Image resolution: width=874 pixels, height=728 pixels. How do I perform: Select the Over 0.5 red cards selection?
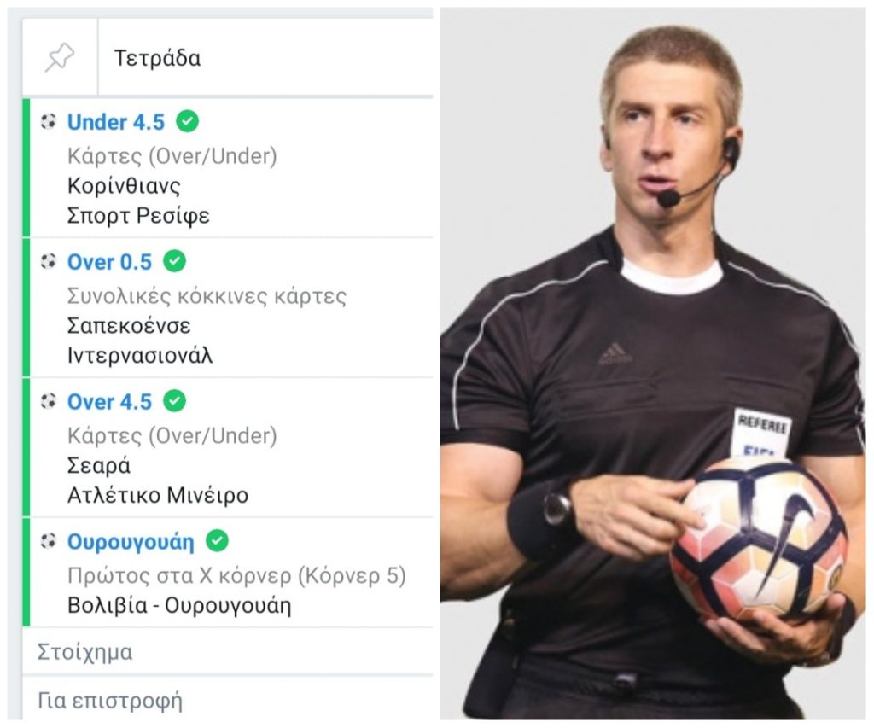[x=109, y=262]
